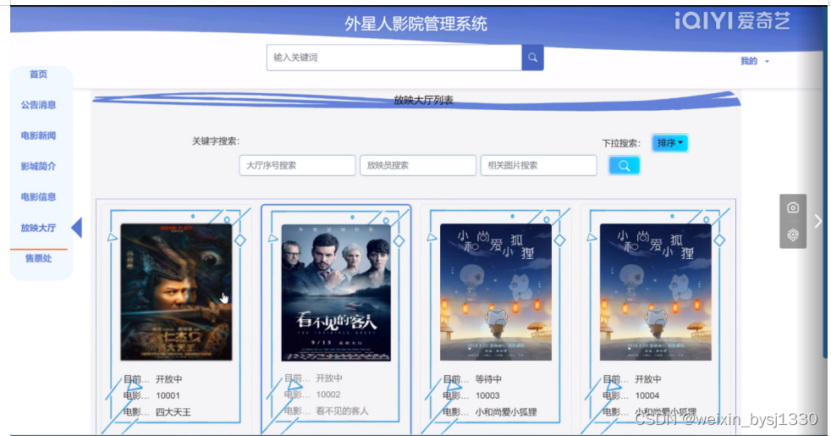The height and width of the screenshot is (436, 831).
Task: Open the 四大天王 movie poster
Action: coord(176,292)
